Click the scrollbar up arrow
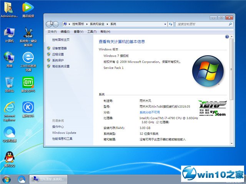The width and height of the screenshot is (246, 184). [231, 37]
